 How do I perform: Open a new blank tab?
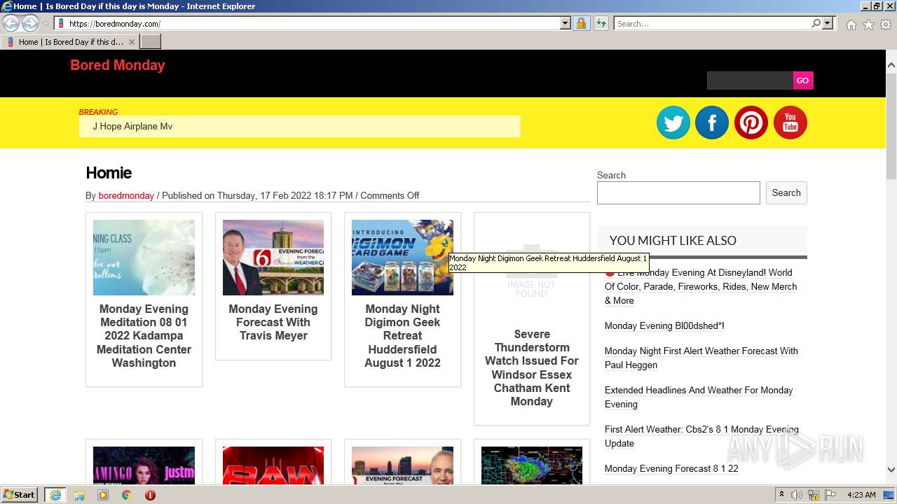click(151, 42)
